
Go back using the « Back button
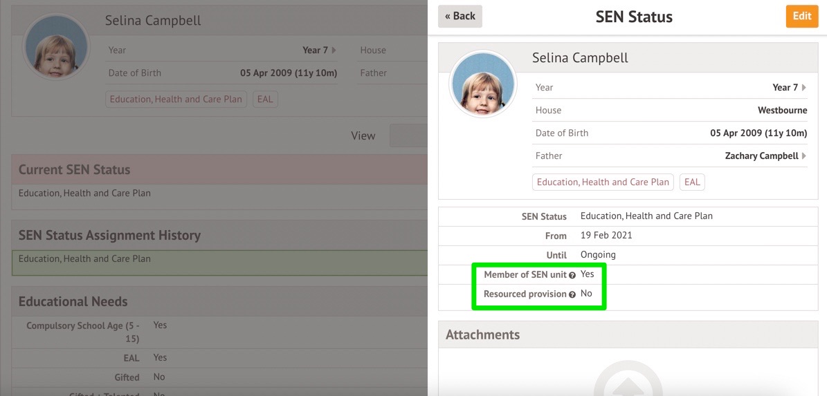click(460, 17)
